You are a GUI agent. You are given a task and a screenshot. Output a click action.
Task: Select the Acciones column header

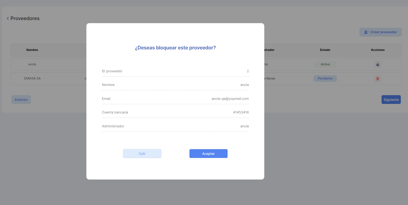377,50
